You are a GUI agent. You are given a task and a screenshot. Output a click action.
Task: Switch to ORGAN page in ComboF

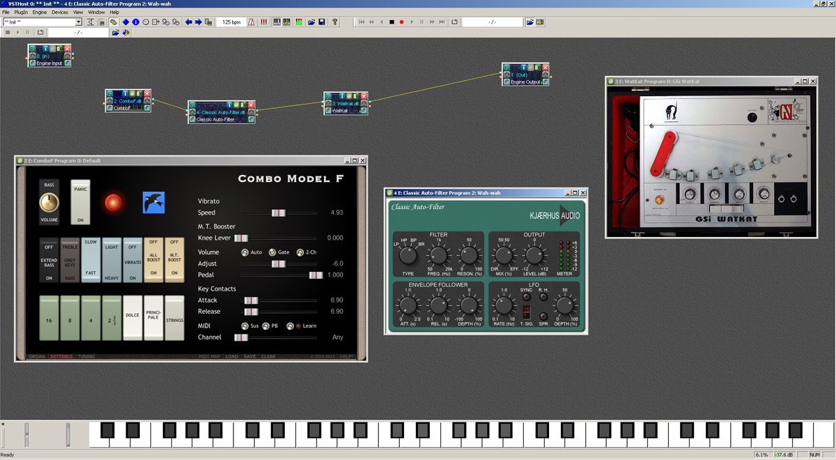[36, 357]
